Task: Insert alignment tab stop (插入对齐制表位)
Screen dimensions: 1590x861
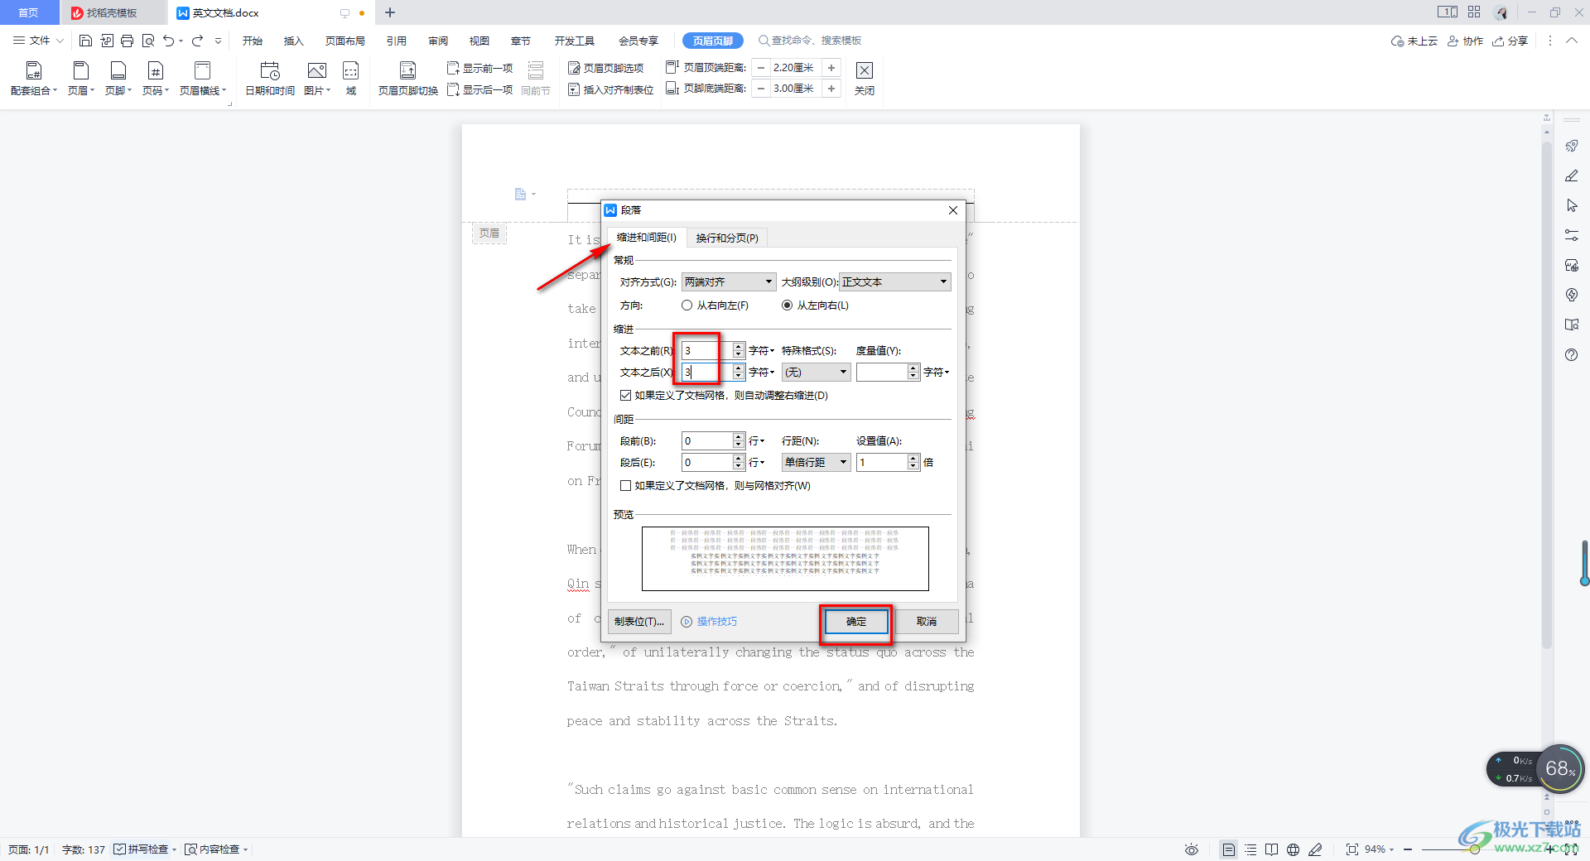Action: (x=611, y=89)
